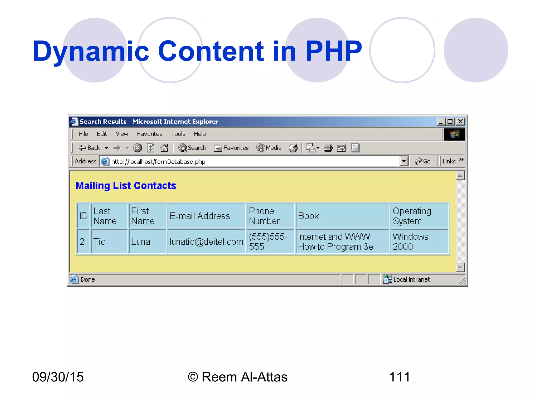Open the Favorites toolbar button
The height and width of the screenshot is (401, 535).
[231, 148]
